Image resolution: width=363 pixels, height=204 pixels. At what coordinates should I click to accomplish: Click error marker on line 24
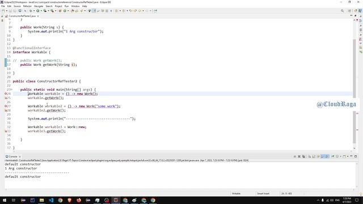point(6,93)
